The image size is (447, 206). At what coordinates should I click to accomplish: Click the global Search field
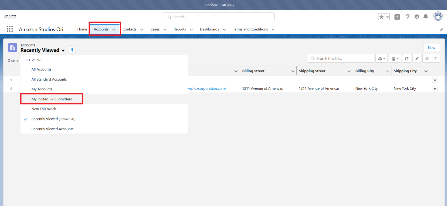pos(218,17)
